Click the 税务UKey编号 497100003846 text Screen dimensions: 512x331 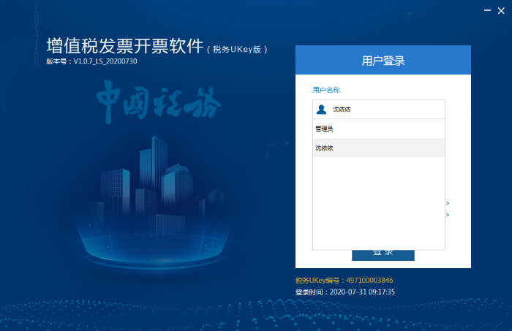[345, 281]
